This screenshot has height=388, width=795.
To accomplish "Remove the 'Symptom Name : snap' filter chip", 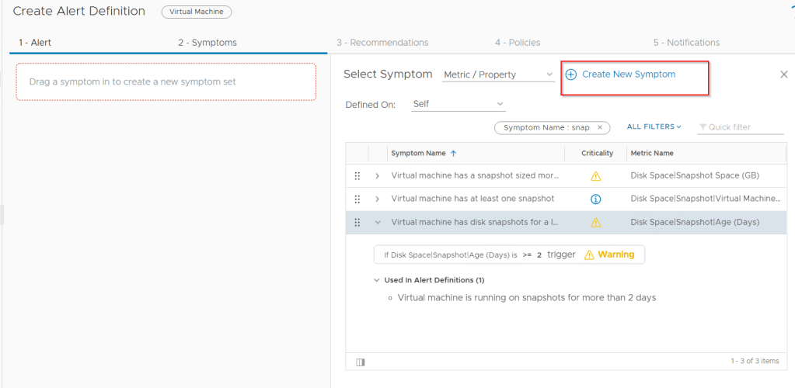I will [x=600, y=127].
